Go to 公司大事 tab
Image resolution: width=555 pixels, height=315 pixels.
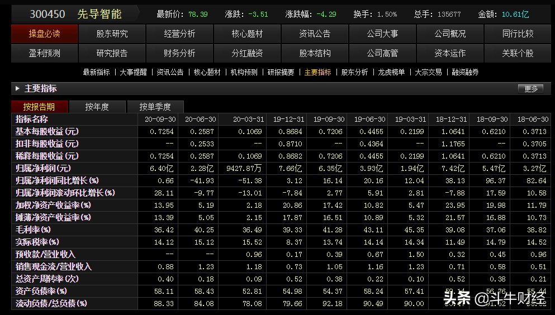(x=382, y=34)
